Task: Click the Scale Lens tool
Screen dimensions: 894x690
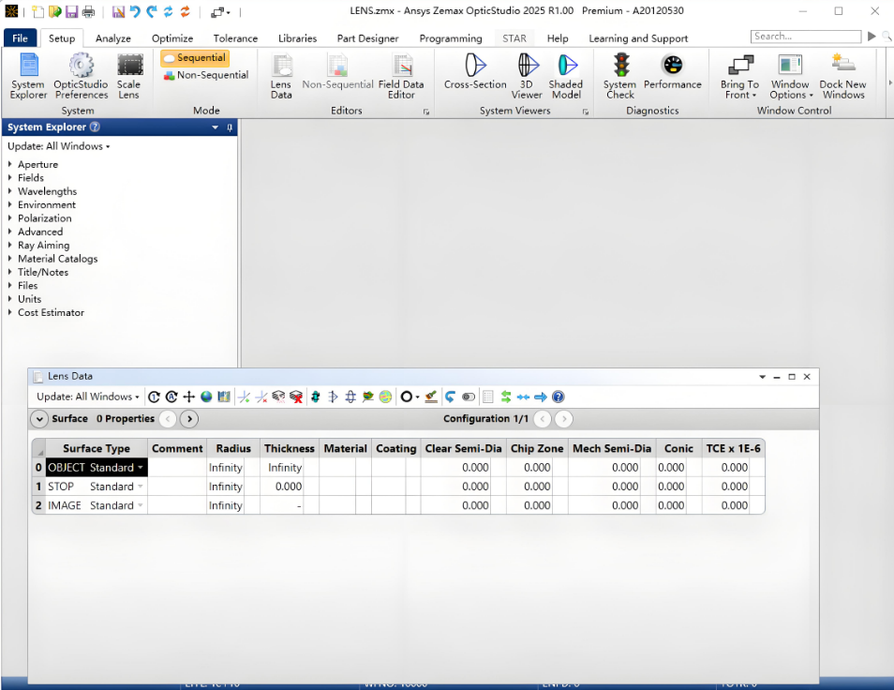Action: click(x=129, y=76)
